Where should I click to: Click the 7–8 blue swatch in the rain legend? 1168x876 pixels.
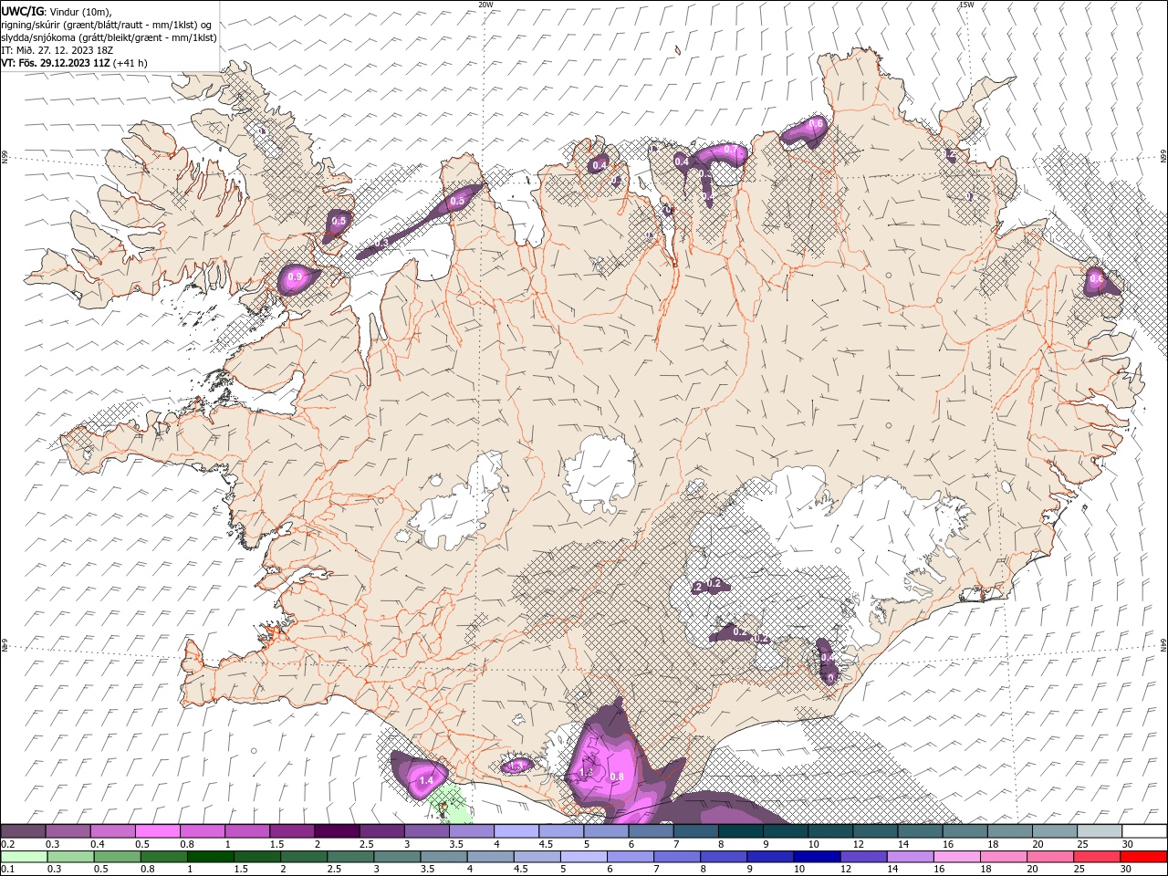coord(675,857)
